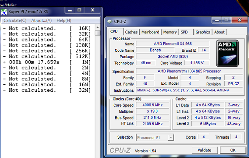Open the About...(A) menu in Super PI
Screen dimensions: 249x158
pos(41,20)
